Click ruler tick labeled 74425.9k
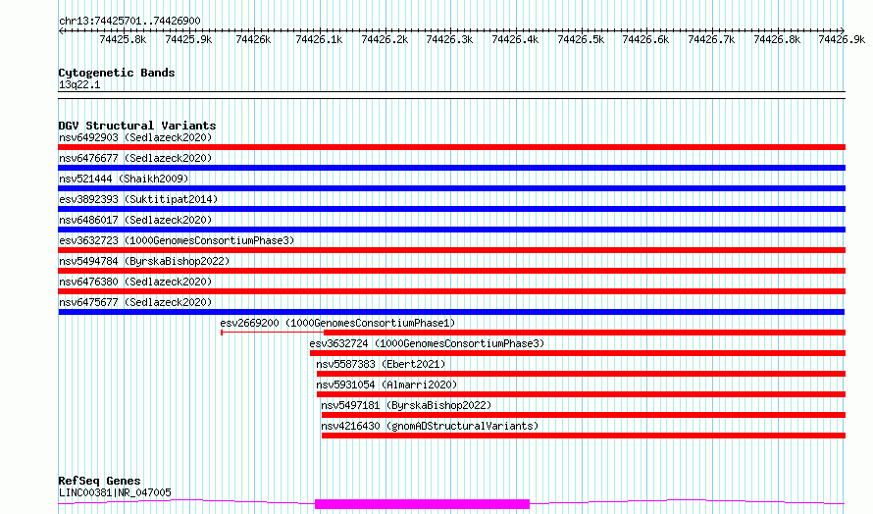This screenshot has height=514, width=873. click(x=188, y=39)
